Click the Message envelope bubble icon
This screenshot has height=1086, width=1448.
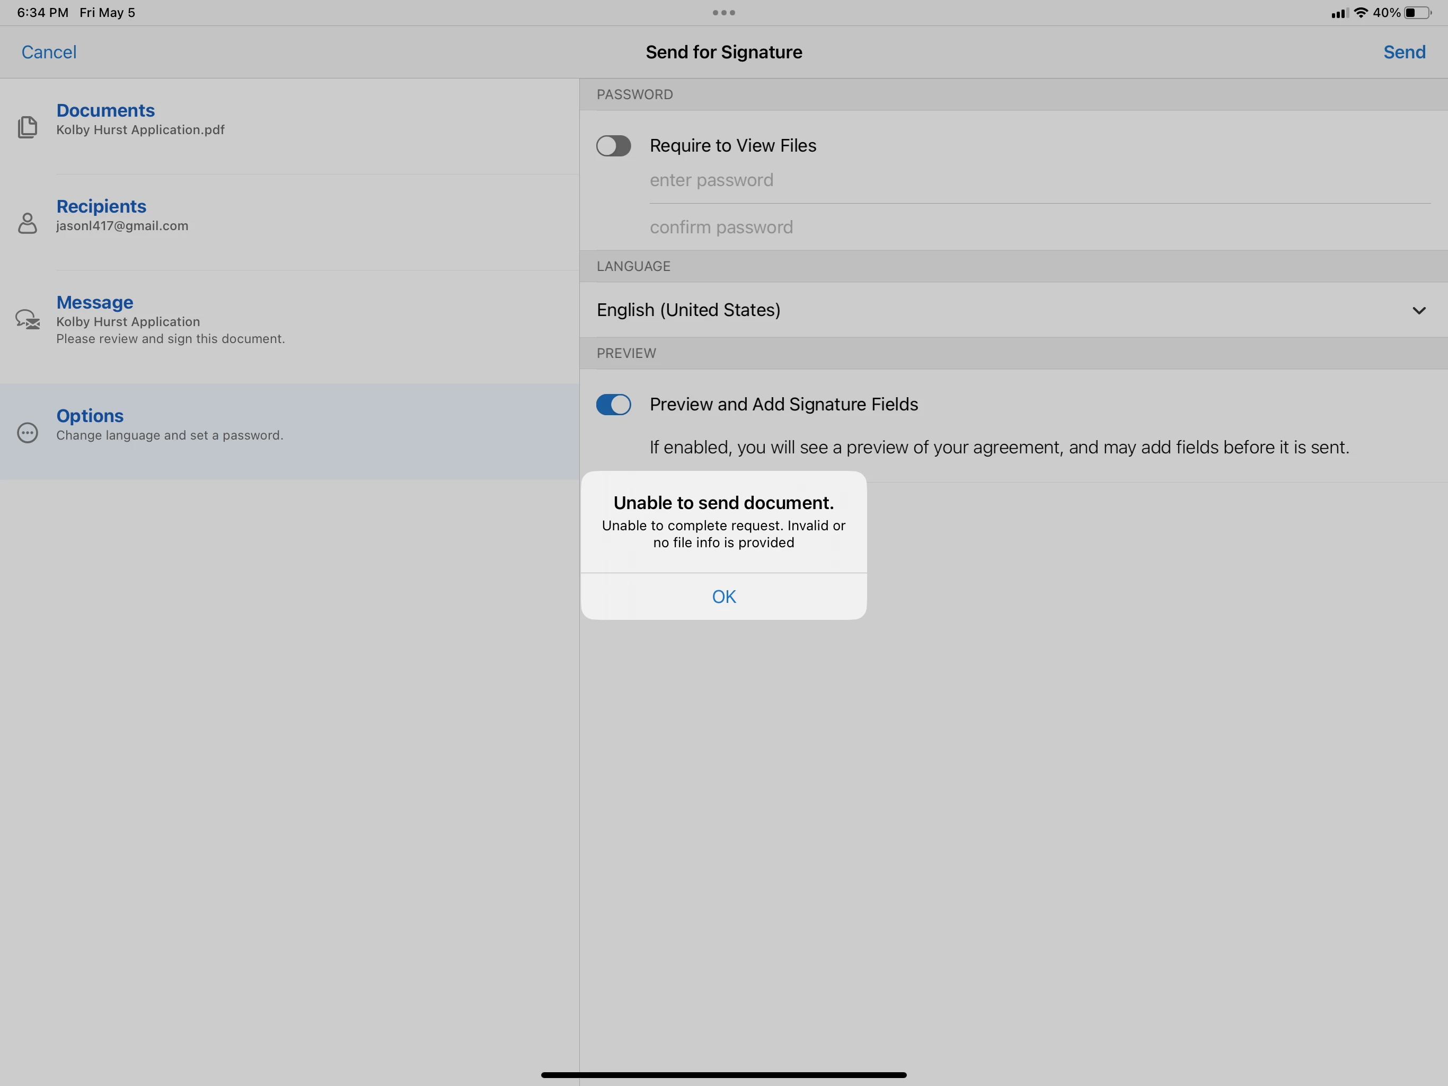(x=28, y=320)
